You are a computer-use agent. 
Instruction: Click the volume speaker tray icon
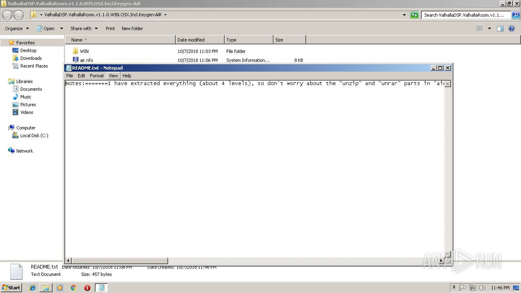[x=482, y=288]
